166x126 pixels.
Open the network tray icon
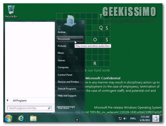(120, 119)
